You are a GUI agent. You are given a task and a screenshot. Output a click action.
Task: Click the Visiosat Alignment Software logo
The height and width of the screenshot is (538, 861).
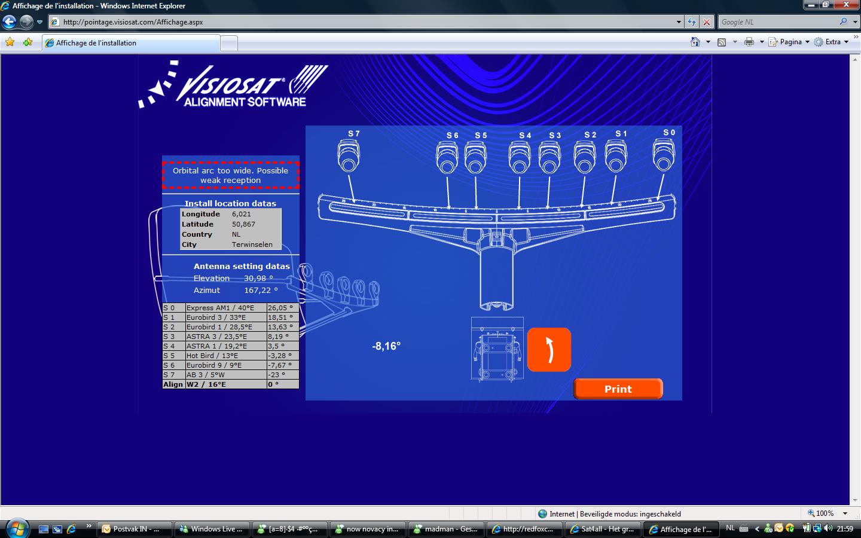233,84
